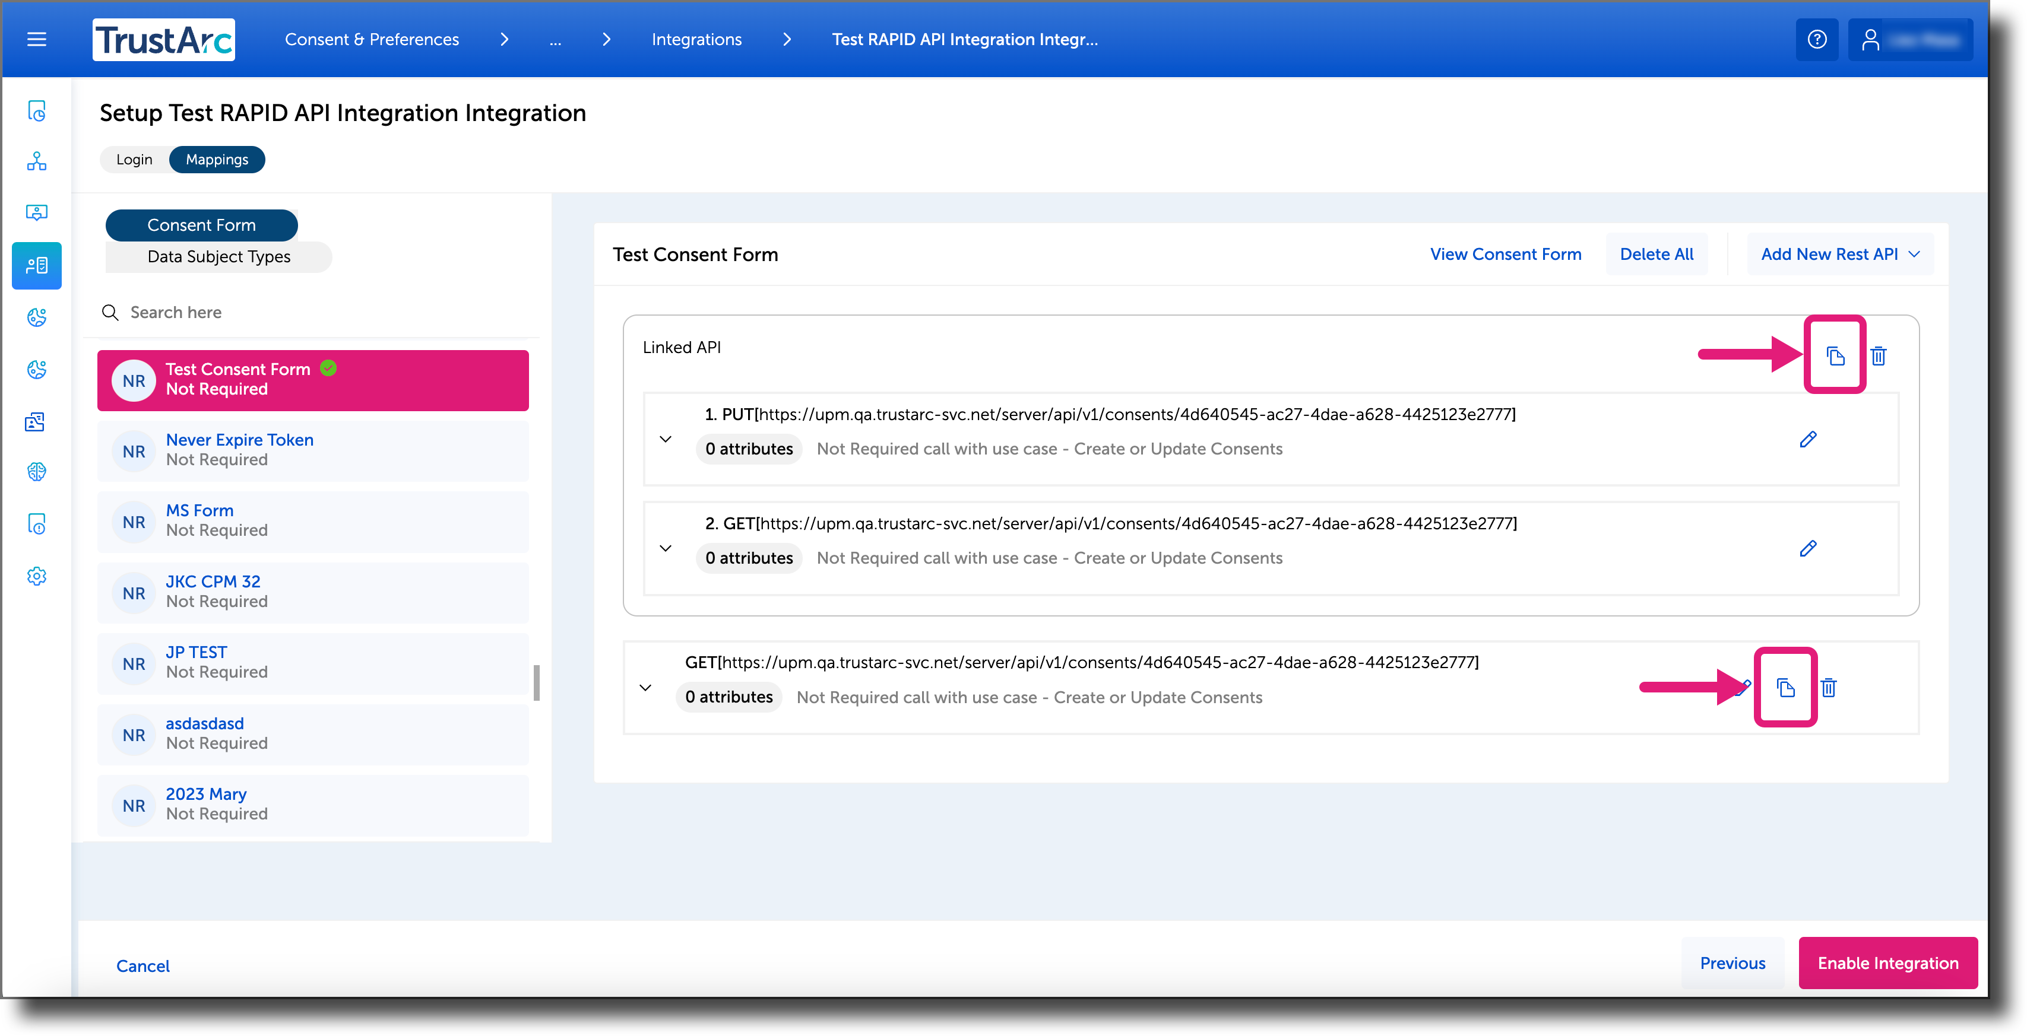Screen dimensions: 2027x1036
Task: Open the hamburger navigation menu
Action: 36,39
